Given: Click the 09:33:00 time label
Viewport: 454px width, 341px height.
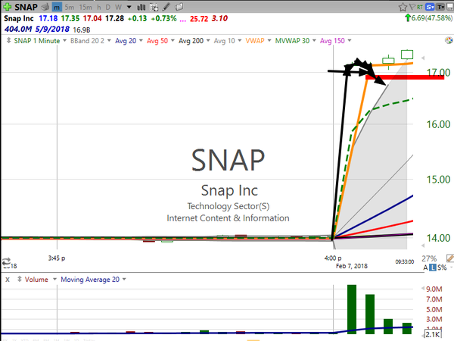Looking at the screenshot, I should tap(405, 262).
